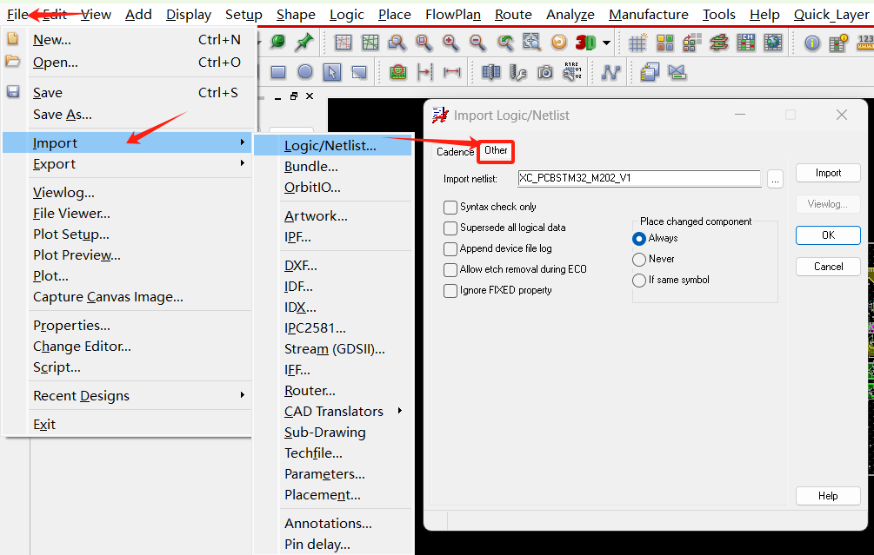Click the blue Show Element info icon
This screenshot has height=555, width=874.
[x=812, y=43]
